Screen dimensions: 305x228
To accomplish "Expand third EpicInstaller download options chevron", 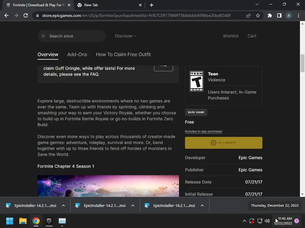I will (x=202, y=205).
